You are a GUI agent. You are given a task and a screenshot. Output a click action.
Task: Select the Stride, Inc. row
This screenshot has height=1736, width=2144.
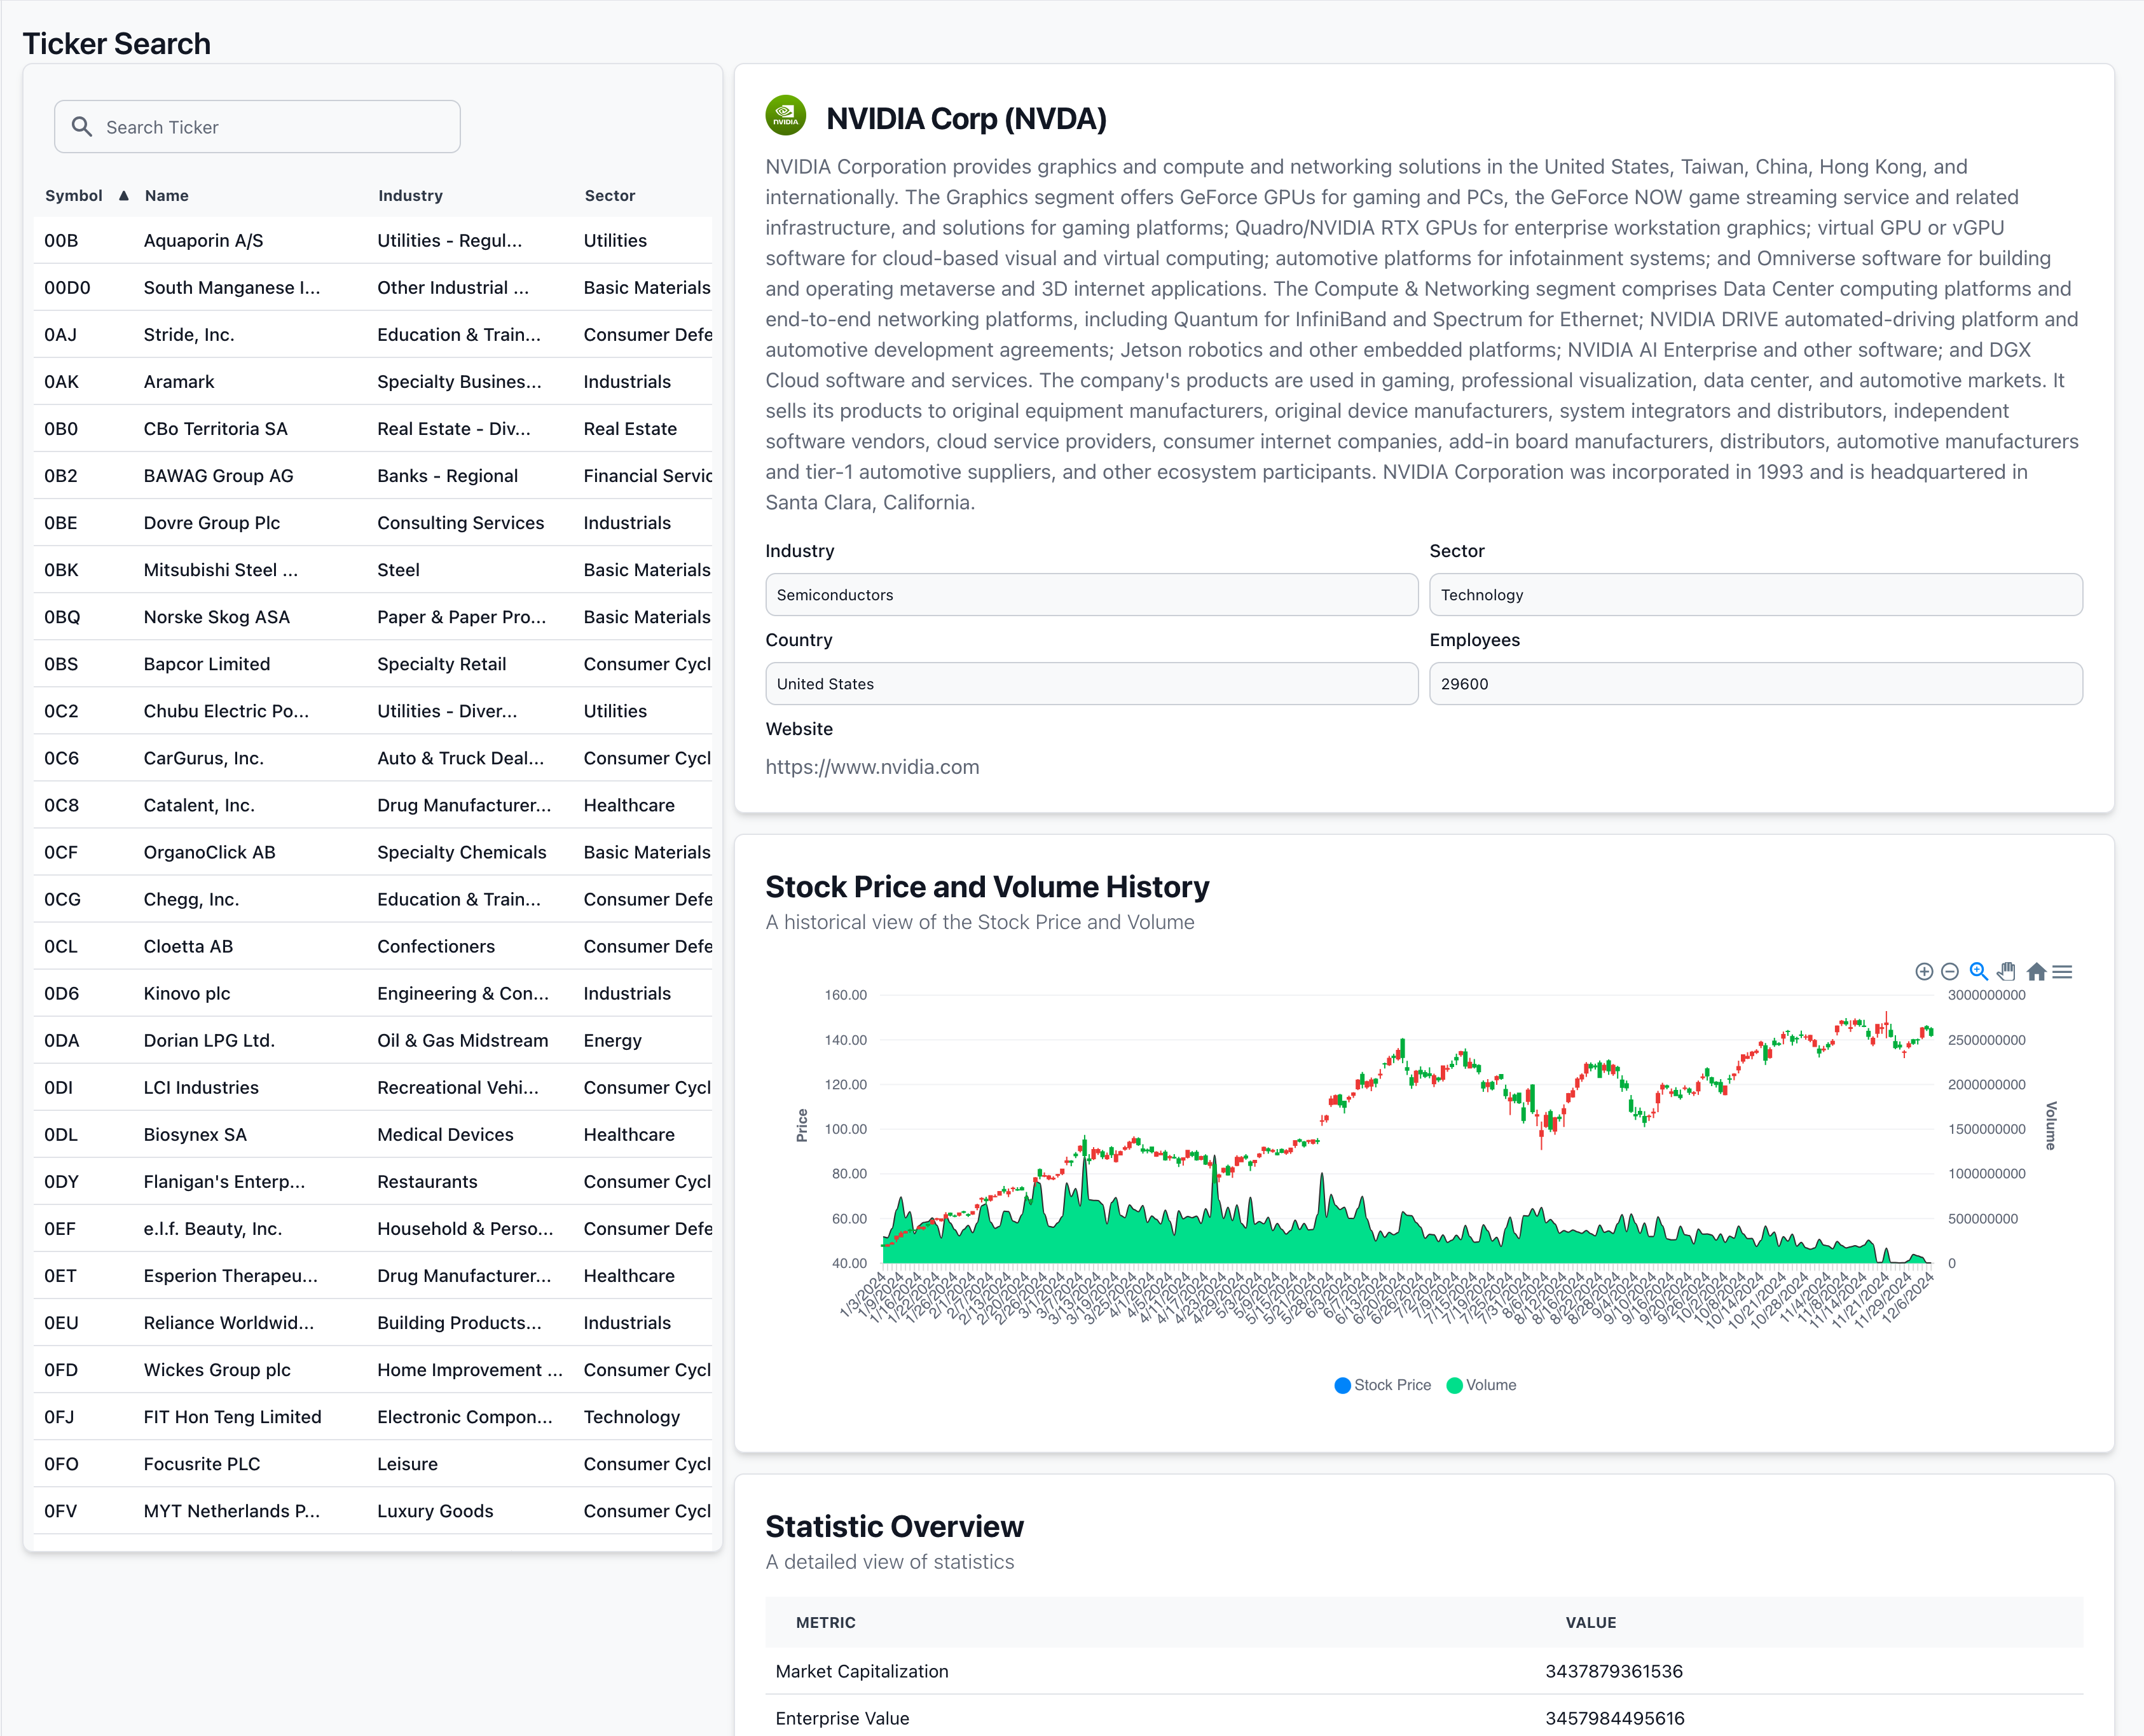pyautogui.click(x=373, y=334)
